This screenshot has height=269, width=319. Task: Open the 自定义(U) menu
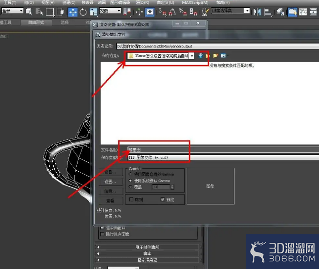pos(166,2)
